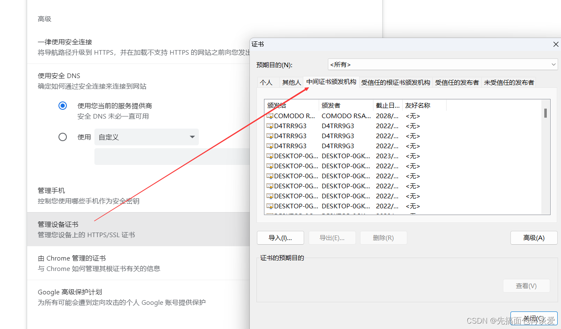Select 使用您当前的服务提供商 radio button
This screenshot has height=329, width=561.
63,106
